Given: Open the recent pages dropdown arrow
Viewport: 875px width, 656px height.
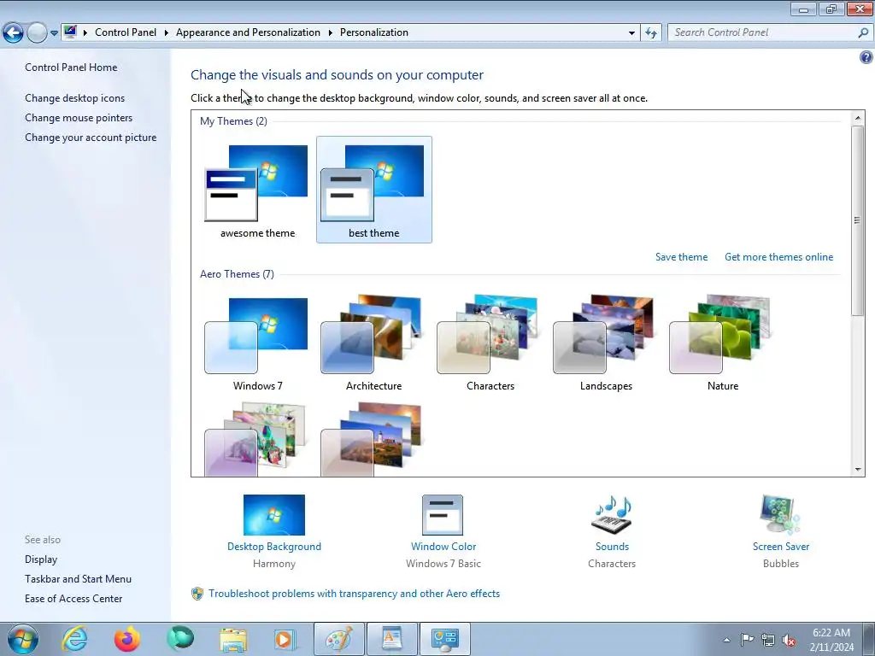Looking at the screenshot, I should tap(54, 33).
